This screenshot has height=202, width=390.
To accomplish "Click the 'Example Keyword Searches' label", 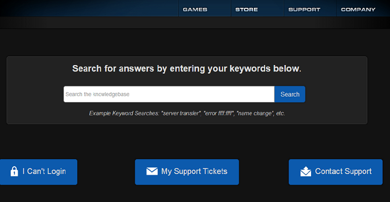I will 124,113.
